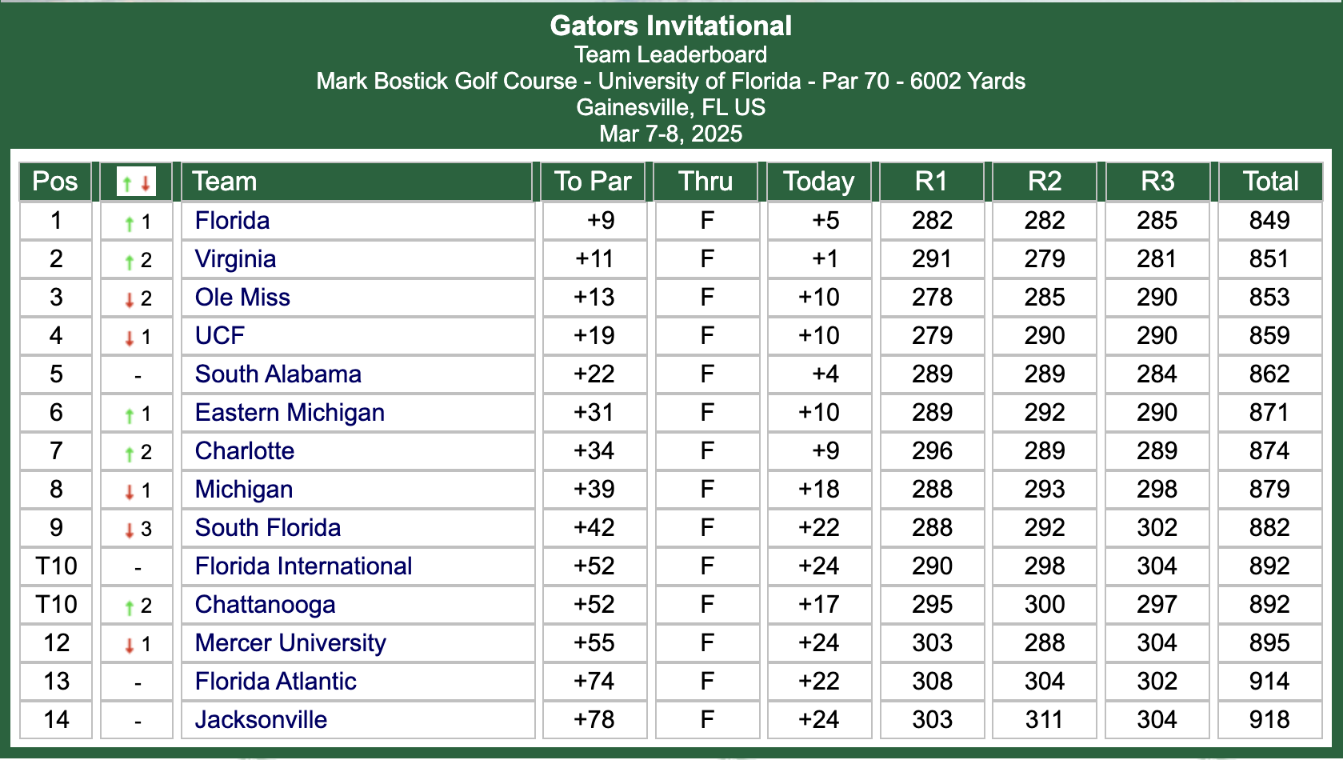Click Chattanooga's green up arrow
Image resolution: width=1343 pixels, height=760 pixels.
coord(130,607)
